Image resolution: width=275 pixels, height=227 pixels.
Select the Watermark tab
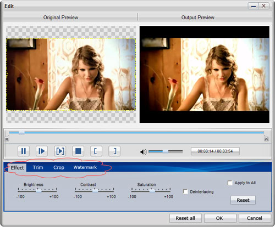coord(85,167)
